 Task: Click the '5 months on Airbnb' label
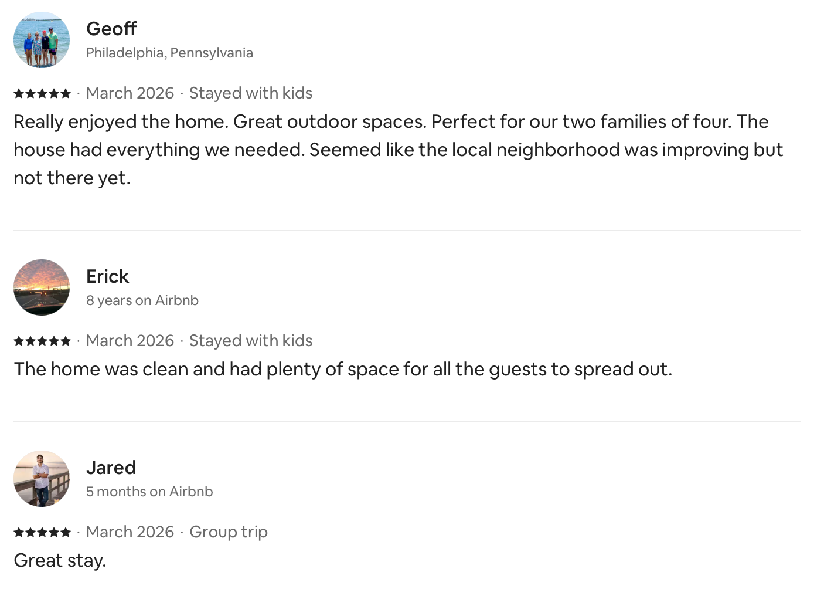[149, 492]
